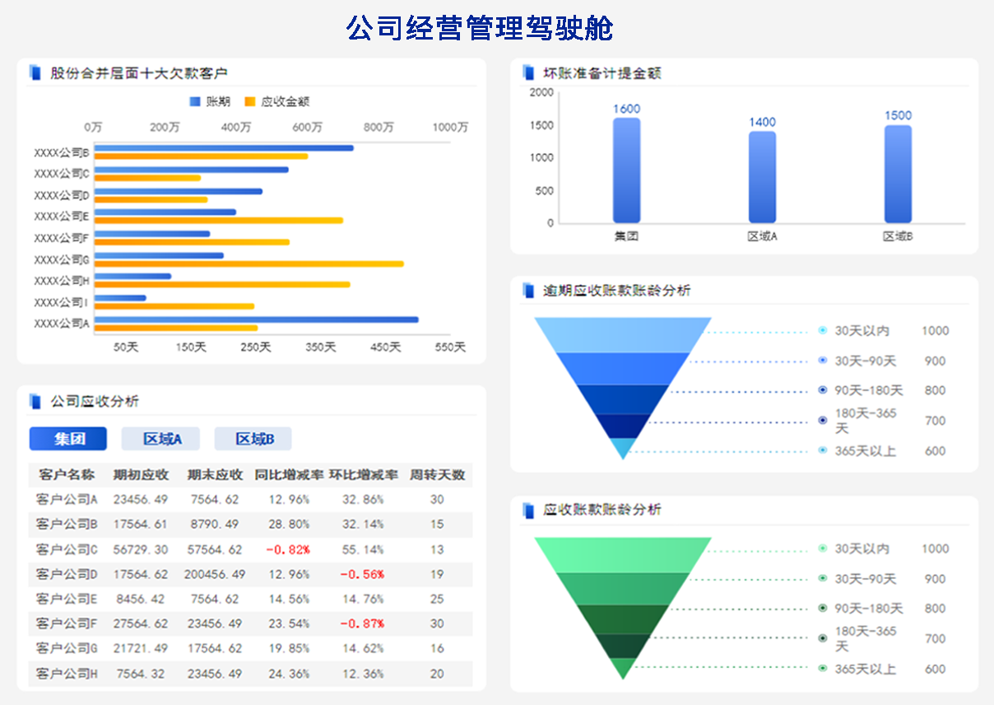Image resolution: width=994 pixels, height=705 pixels.
Task: Click the icon beside 逾期应收账款账龄分析 title
Action: click(x=528, y=291)
